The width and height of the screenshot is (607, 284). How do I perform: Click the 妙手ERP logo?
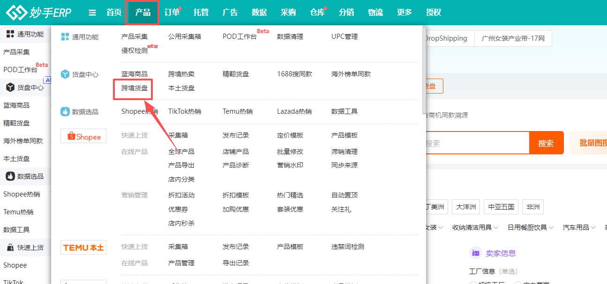[x=38, y=13]
